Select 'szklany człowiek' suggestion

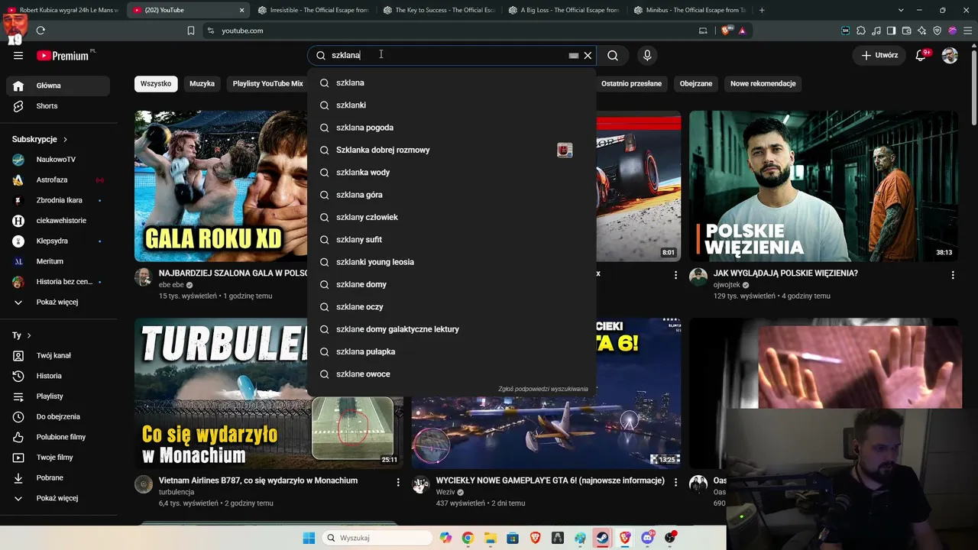[452, 217]
